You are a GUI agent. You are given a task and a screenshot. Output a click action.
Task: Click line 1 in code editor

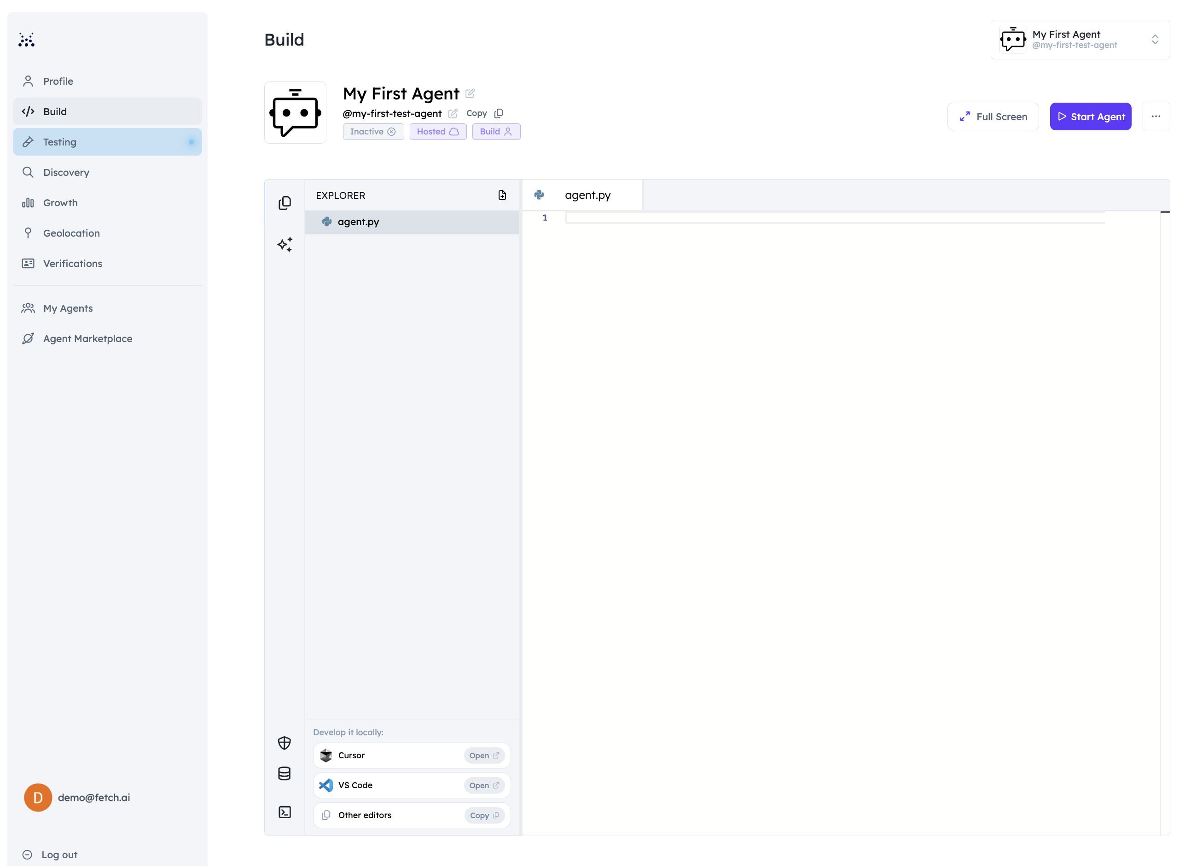835,218
